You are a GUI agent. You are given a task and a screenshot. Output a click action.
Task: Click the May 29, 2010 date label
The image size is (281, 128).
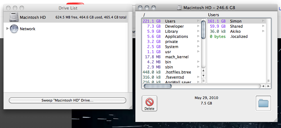tap(206, 98)
